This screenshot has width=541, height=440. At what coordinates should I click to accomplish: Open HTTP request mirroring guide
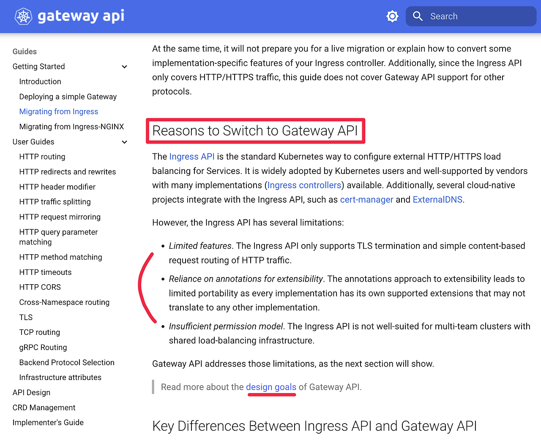[x=60, y=217]
